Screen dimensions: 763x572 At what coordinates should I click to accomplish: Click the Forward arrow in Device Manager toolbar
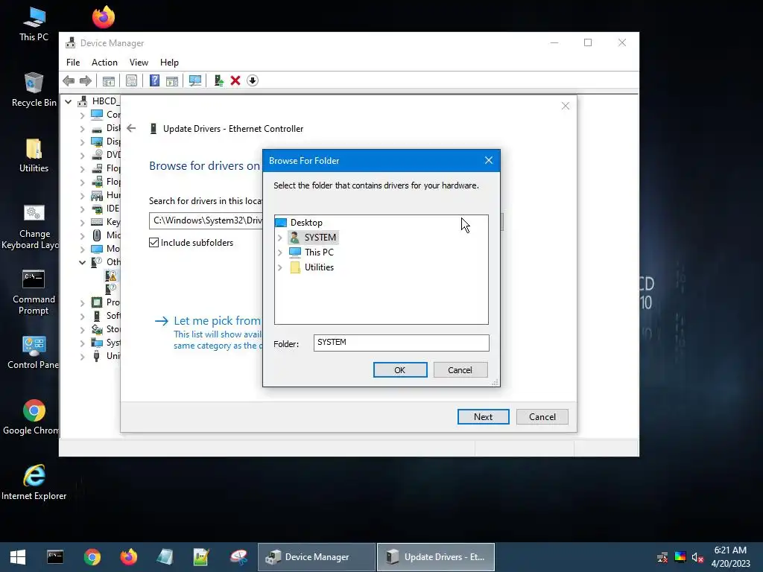coord(85,80)
